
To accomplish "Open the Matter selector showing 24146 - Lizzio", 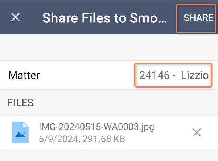I will click(174, 75).
